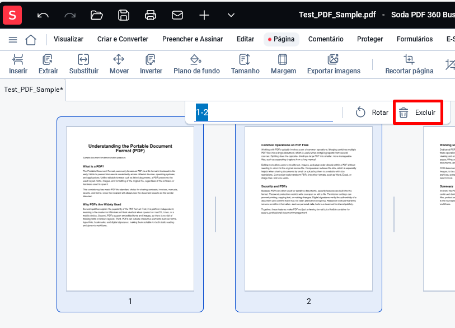Go to the Home screen icon
This screenshot has height=328, width=455.
31,40
